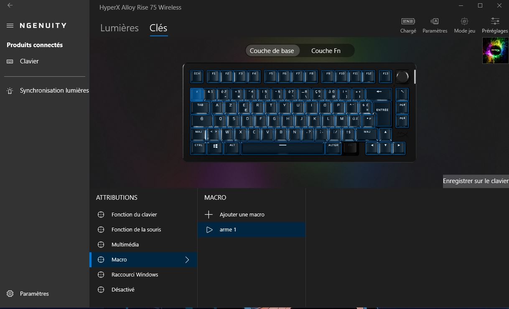This screenshot has width=509, height=309.
Task: Click the back arrow at top left
Action: [x=10, y=5]
